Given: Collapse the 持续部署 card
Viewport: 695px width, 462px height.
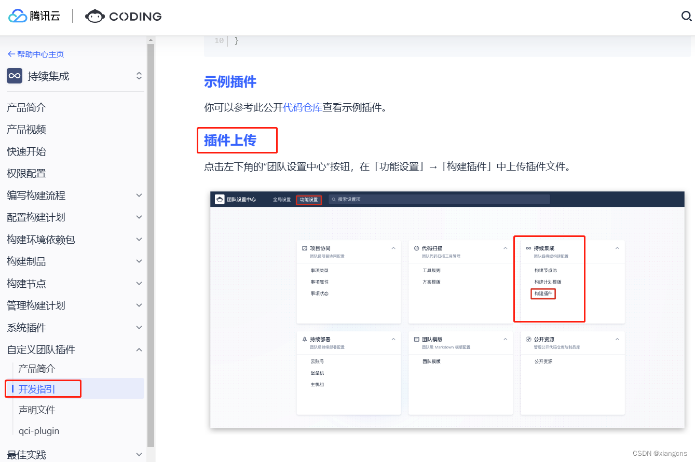Looking at the screenshot, I should [393, 339].
